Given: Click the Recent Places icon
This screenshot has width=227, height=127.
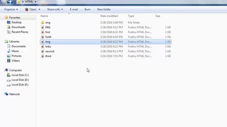Looking at the screenshot, I should (9, 32).
